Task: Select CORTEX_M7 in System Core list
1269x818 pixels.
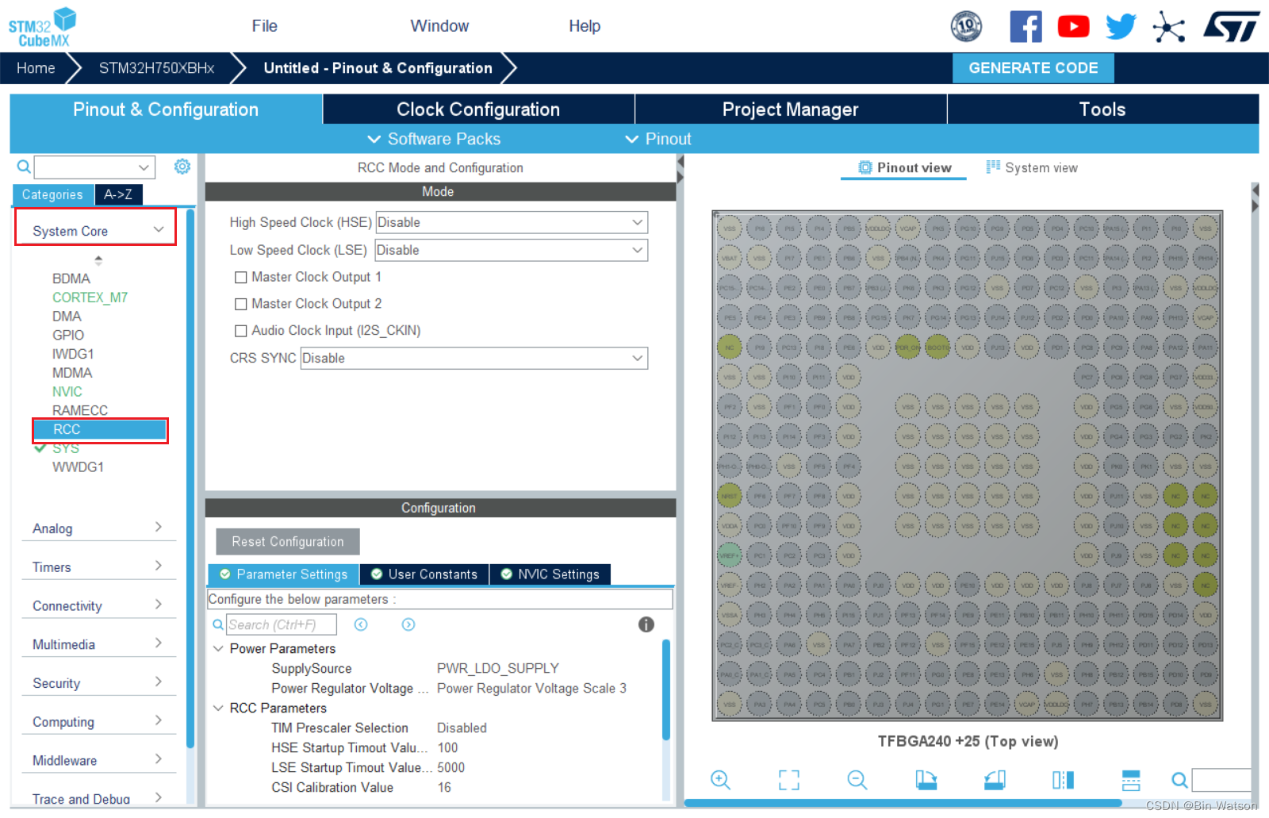Action: pyautogui.click(x=90, y=298)
